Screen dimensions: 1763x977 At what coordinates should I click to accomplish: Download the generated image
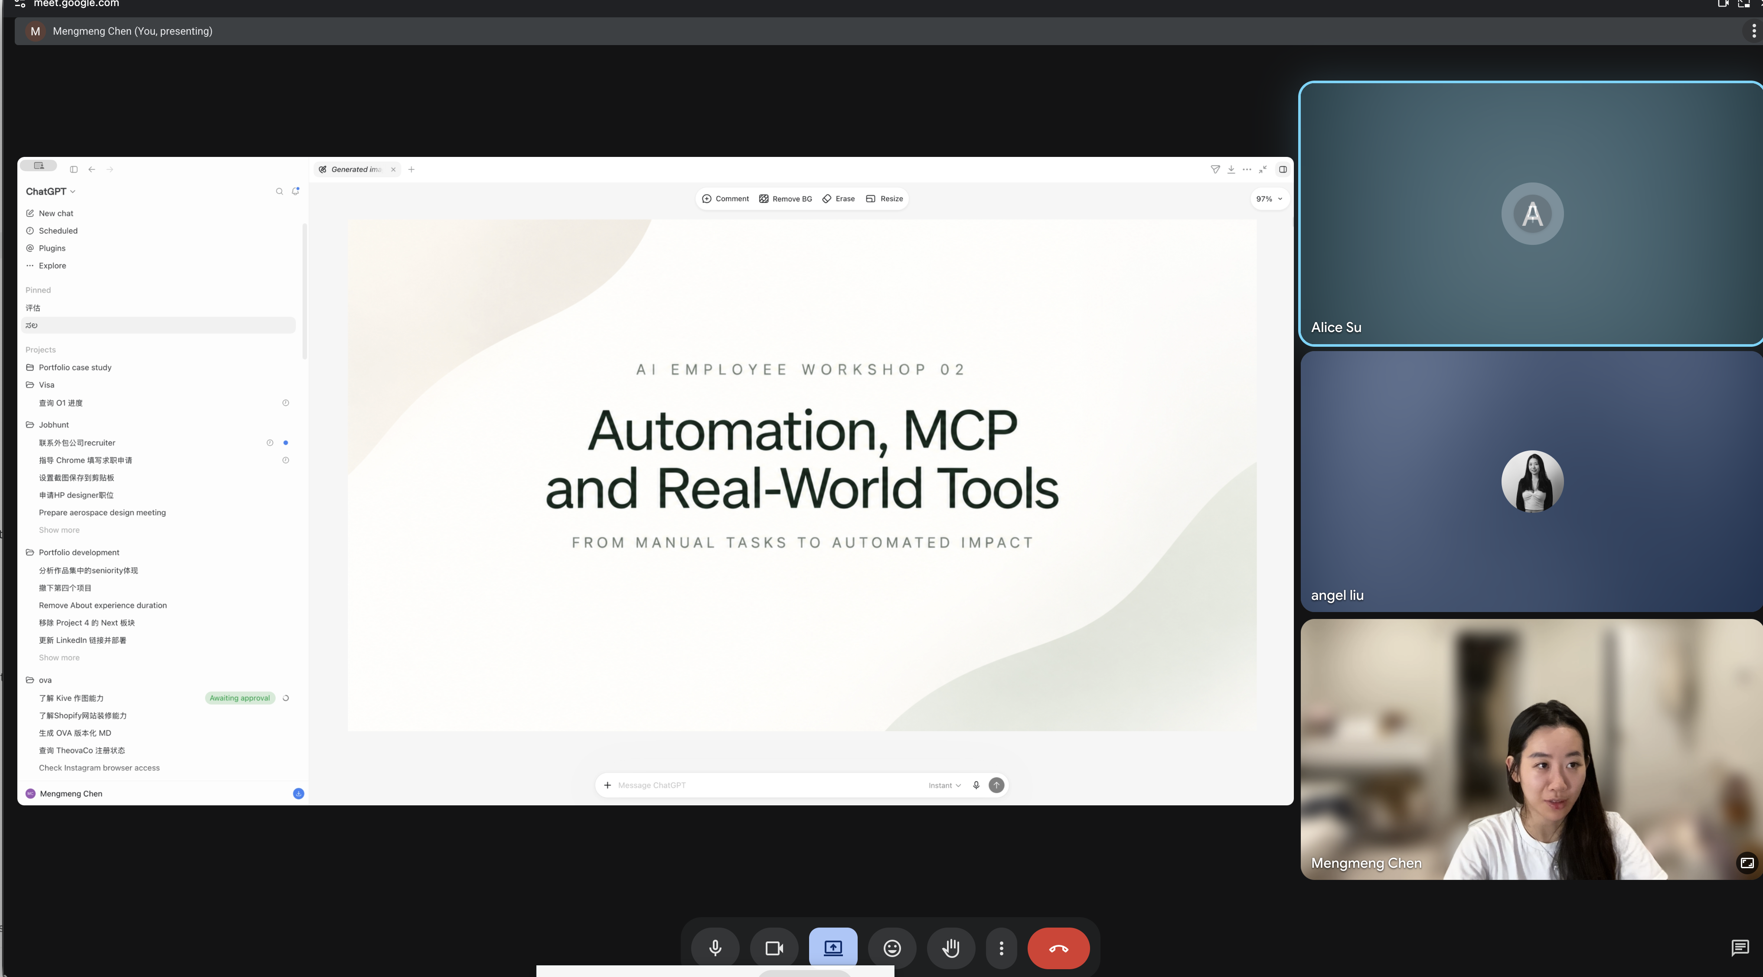point(1231,169)
